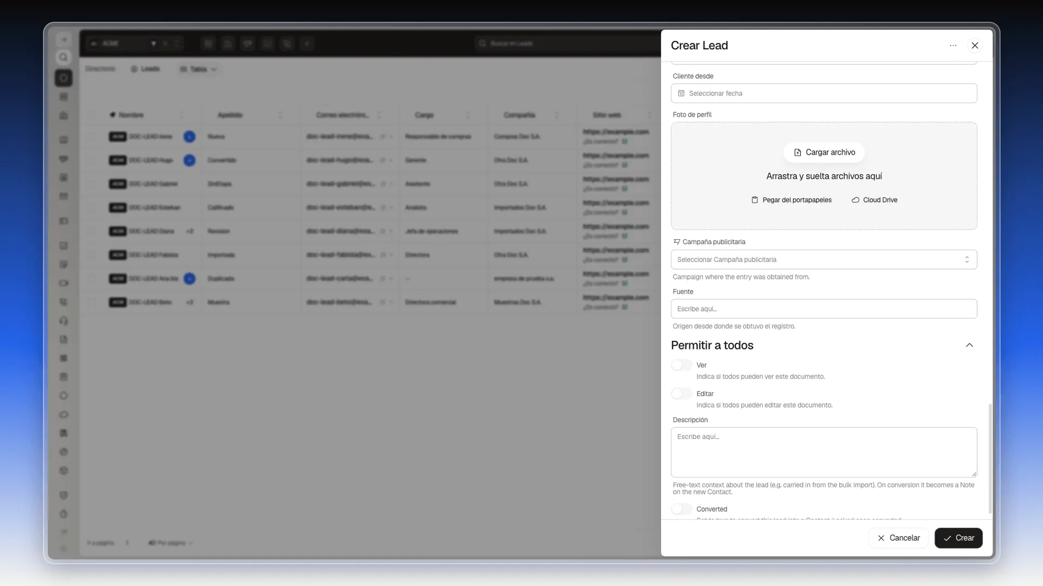
Task: Open the Cliente desde date picker
Action: point(824,93)
